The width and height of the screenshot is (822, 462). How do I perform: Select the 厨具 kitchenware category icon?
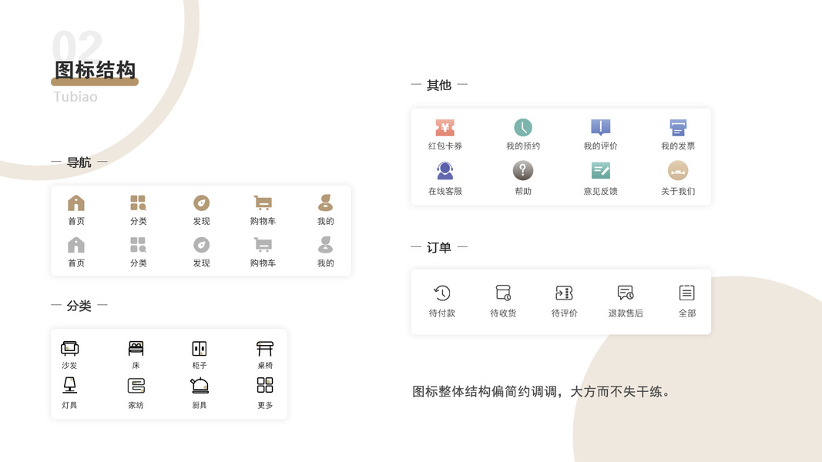point(200,386)
